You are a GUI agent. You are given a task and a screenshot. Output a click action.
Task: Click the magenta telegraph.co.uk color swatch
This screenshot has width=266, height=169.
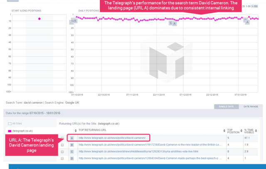pos(10,131)
